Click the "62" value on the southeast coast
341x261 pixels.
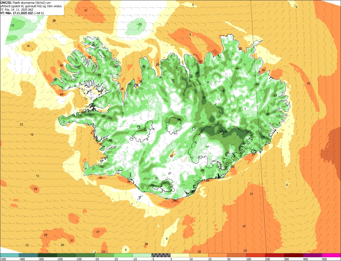[208, 181]
